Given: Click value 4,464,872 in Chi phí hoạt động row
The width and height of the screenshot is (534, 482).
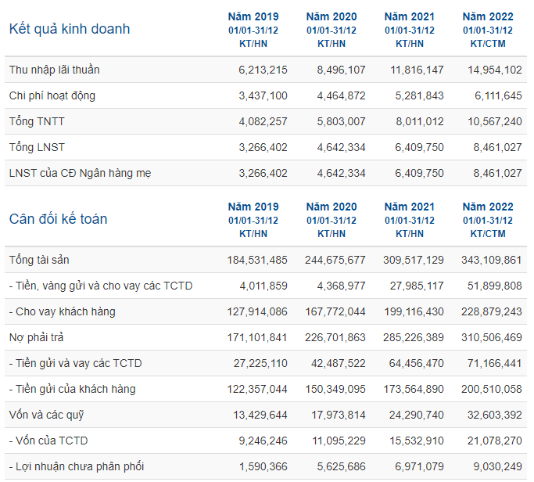Looking at the screenshot, I should [341, 95].
